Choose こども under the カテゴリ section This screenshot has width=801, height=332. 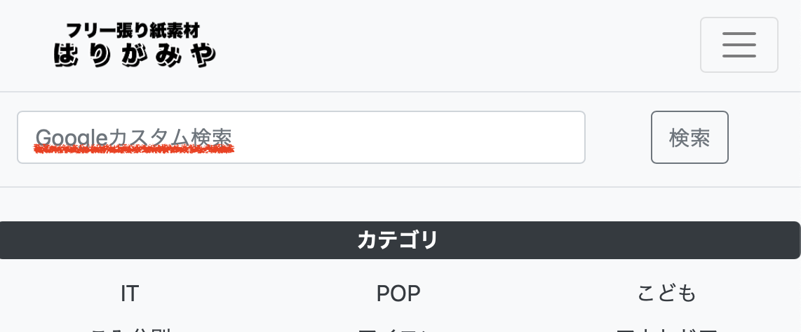(x=666, y=293)
